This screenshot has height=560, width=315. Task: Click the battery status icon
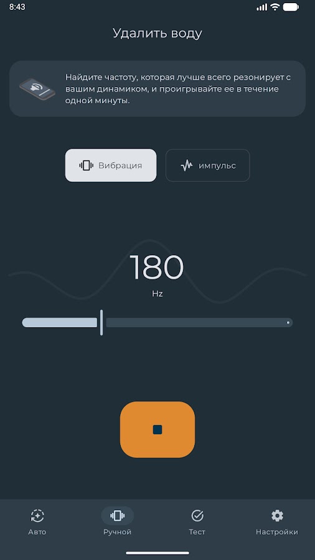[x=291, y=7]
